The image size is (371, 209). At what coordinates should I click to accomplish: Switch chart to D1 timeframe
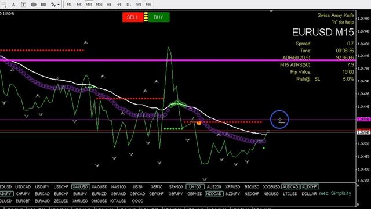click(129, 5)
